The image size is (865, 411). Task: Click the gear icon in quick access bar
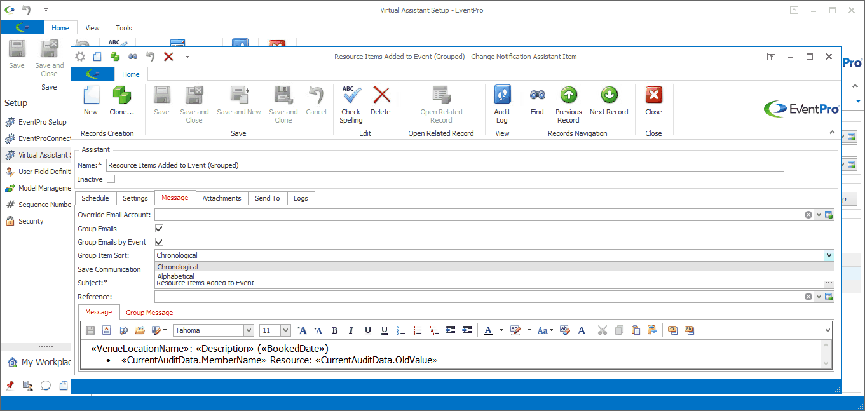[80, 57]
